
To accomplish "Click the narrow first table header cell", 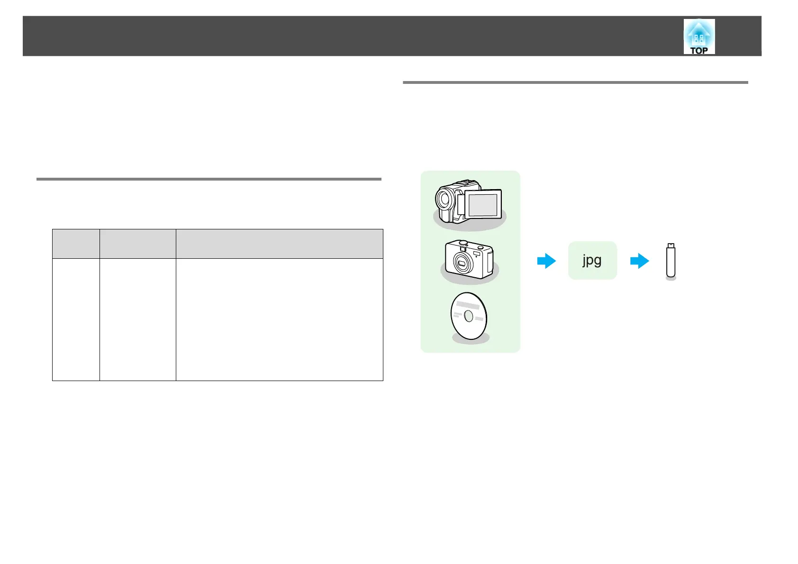I will 76,244.
